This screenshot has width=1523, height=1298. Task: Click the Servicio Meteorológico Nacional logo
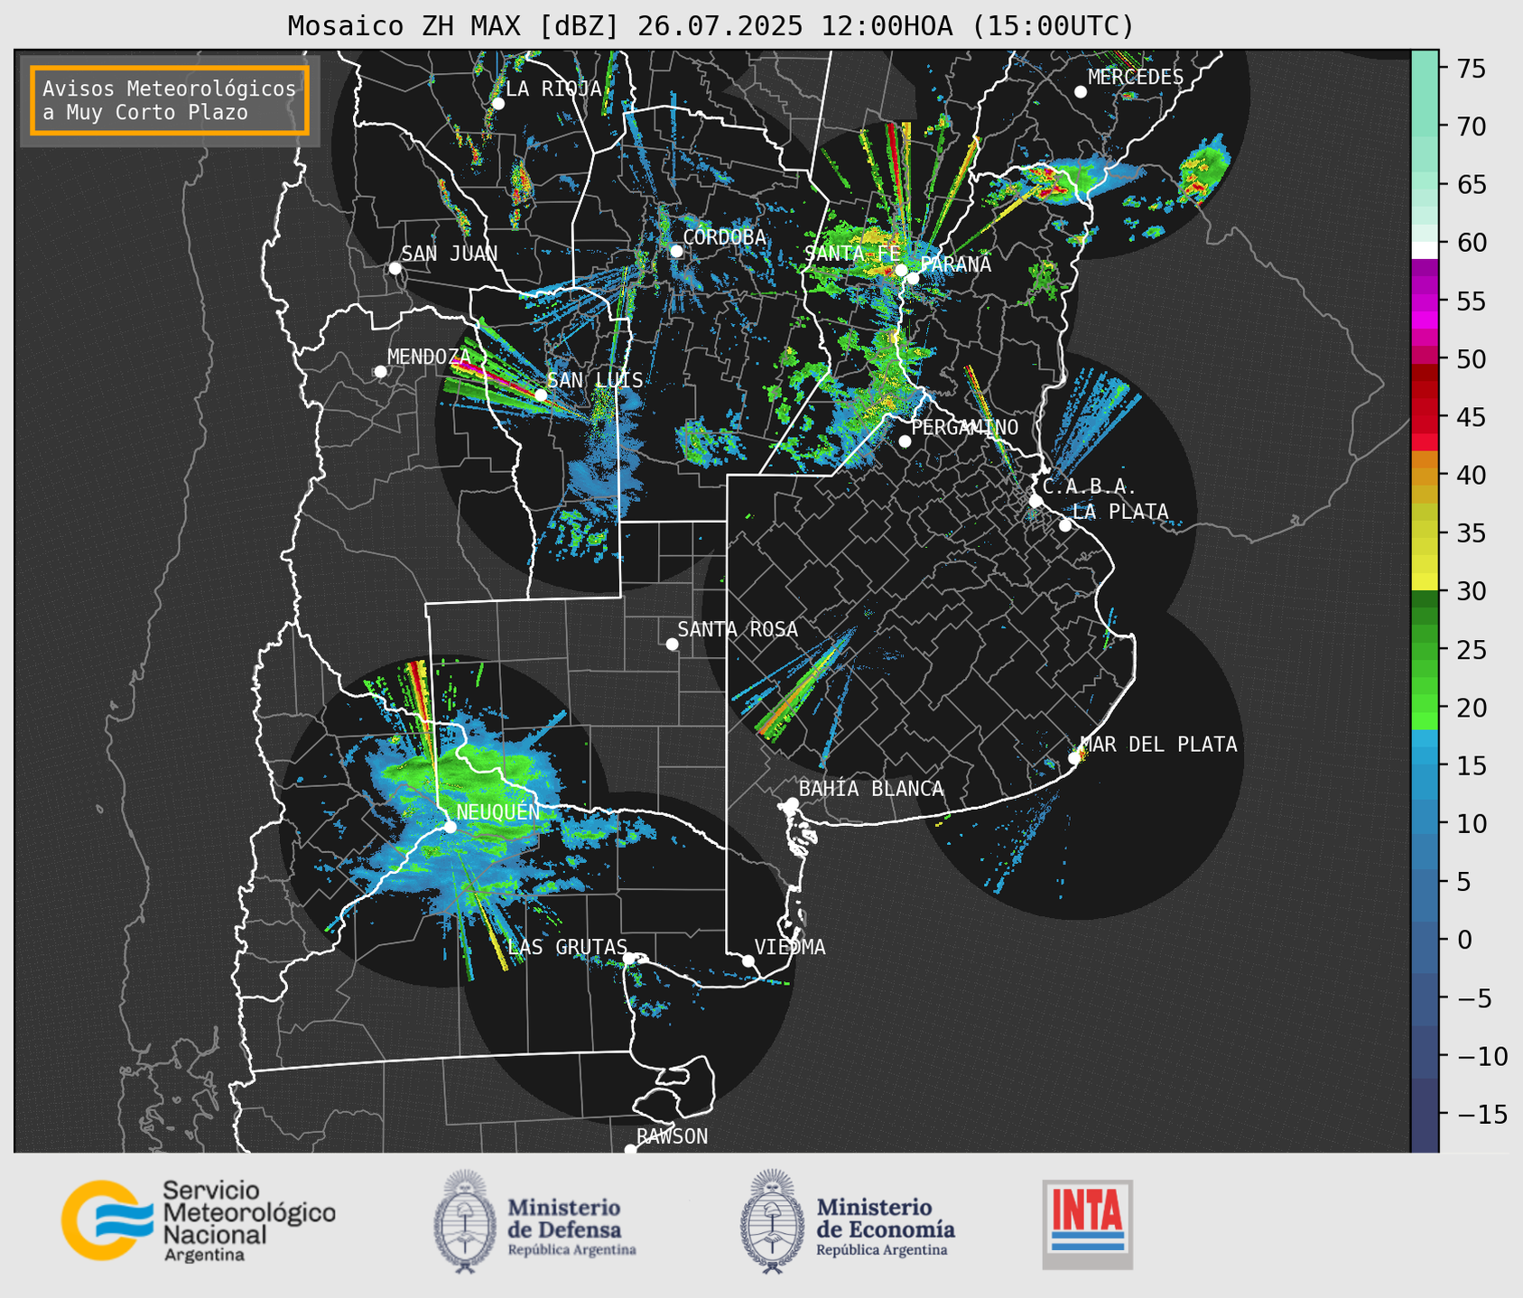pyautogui.click(x=199, y=1220)
